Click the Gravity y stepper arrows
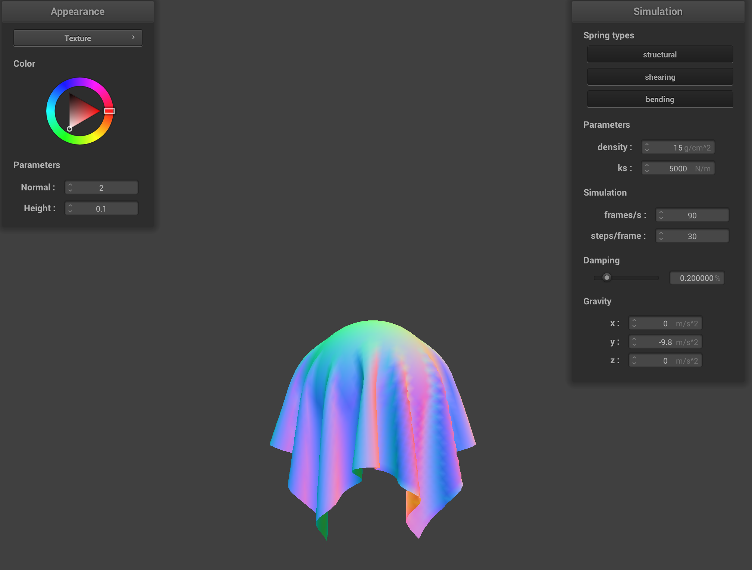 pyautogui.click(x=634, y=342)
